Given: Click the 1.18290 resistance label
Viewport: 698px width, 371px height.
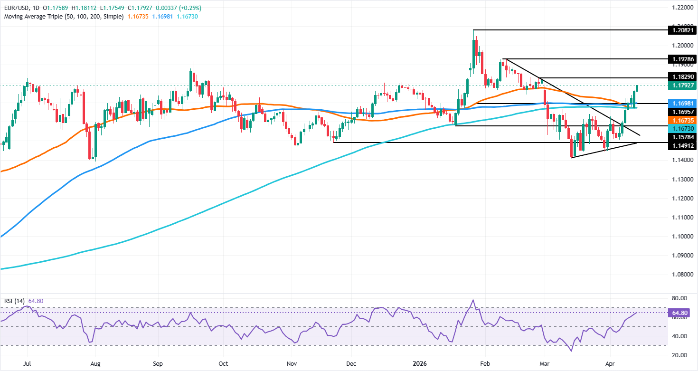Looking at the screenshot, I should [x=682, y=76].
